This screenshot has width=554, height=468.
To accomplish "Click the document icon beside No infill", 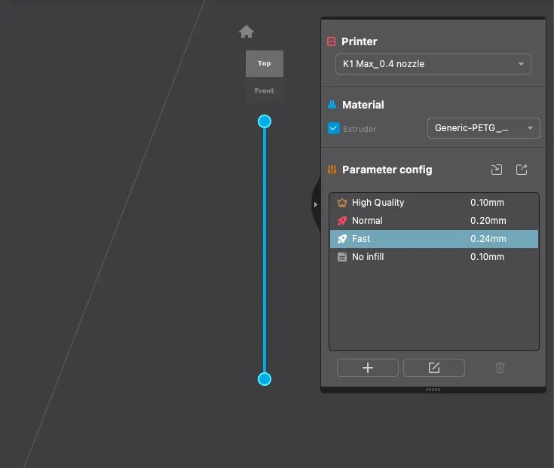I will tap(342, 257).
